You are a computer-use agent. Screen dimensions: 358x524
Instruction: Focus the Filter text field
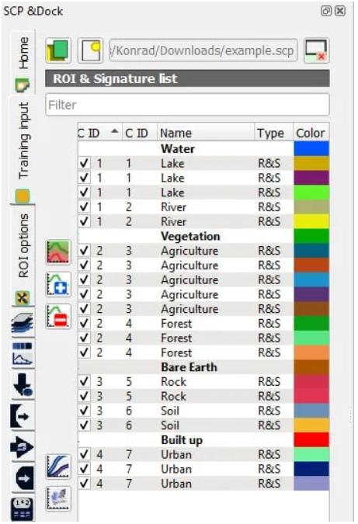point(187,105)
